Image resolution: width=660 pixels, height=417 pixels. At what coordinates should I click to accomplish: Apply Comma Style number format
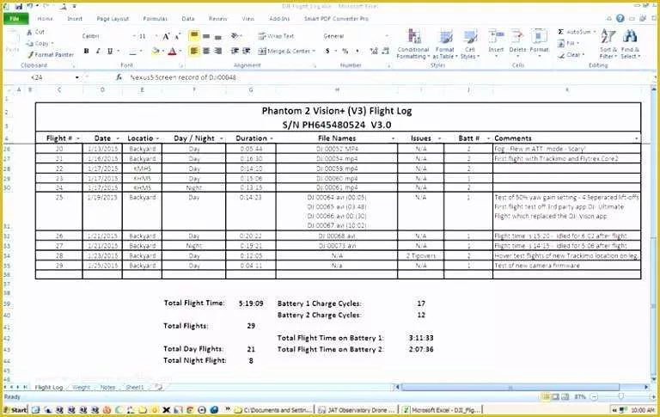[357, 51]
